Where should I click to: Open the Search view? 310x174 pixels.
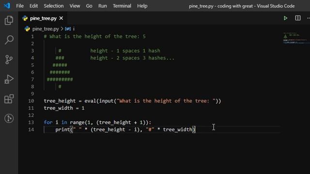pos(9,40)
